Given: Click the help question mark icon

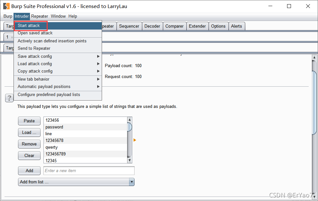Looking at the screenshot, I should point(9,98).
